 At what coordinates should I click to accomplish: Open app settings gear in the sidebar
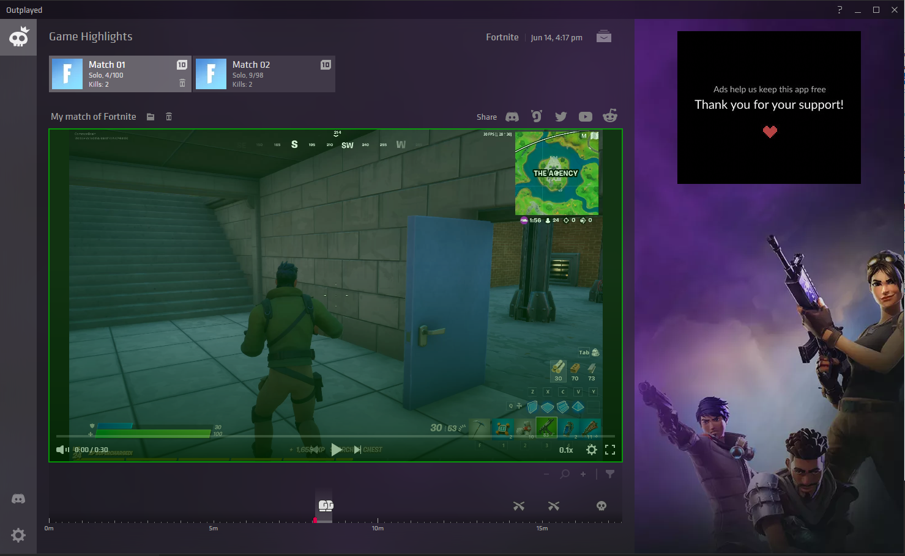click(18, 535)
